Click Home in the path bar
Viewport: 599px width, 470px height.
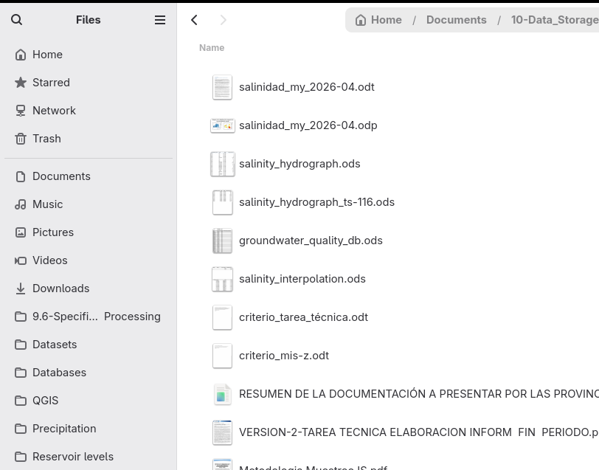coord(378,20)
